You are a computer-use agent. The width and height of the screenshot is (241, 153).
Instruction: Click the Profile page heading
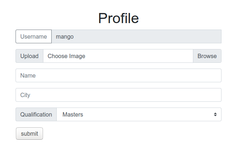coord(119,18)
